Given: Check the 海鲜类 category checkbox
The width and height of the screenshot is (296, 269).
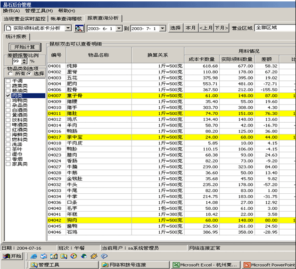Looking at the screenshot, I should tap(8, 134).
